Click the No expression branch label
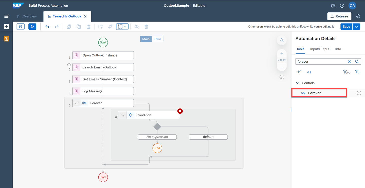Screen dimensions: 365x188 157,137
